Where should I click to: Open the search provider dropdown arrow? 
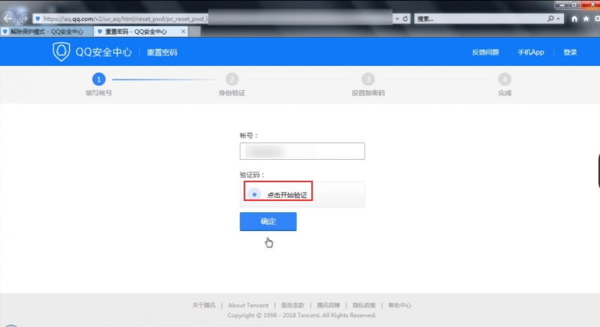(558, 19)
